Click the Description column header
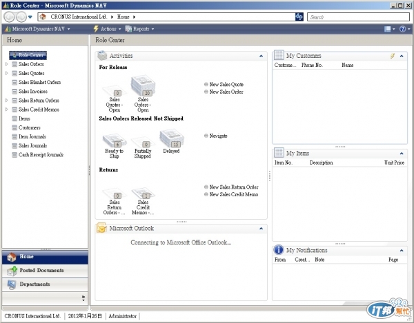The height and width of the screenshot is (323, 414). (322, 163)
